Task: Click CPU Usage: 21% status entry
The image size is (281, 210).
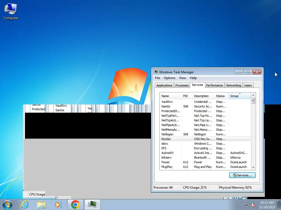Action: (195, 188)
